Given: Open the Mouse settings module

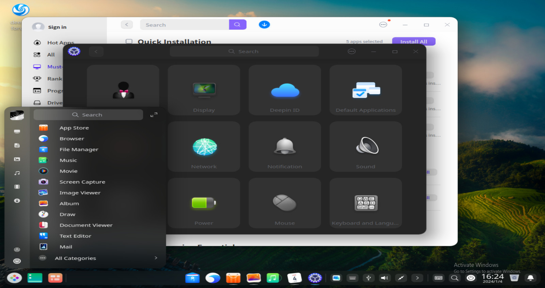Looking at the screenshot, I should click(285, 203).
